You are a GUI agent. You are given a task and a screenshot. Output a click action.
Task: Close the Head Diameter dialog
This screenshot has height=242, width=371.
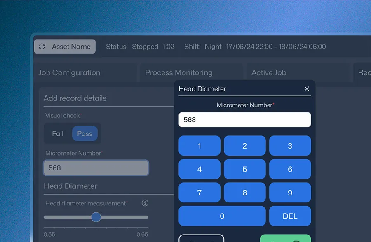coord(307,88)
